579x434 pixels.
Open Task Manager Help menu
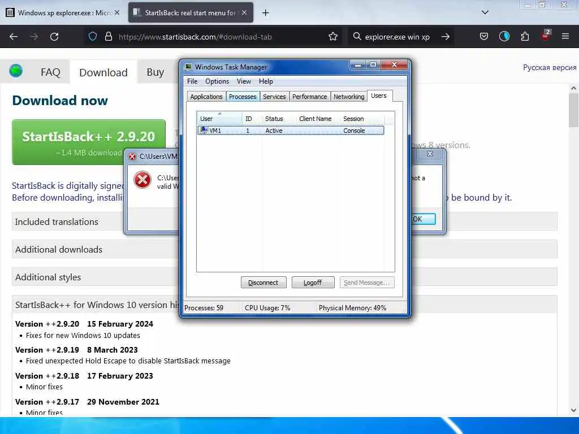point(266,81)
